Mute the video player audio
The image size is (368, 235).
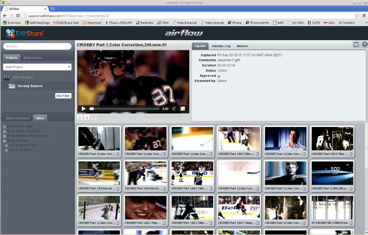[x=174, y=109]
